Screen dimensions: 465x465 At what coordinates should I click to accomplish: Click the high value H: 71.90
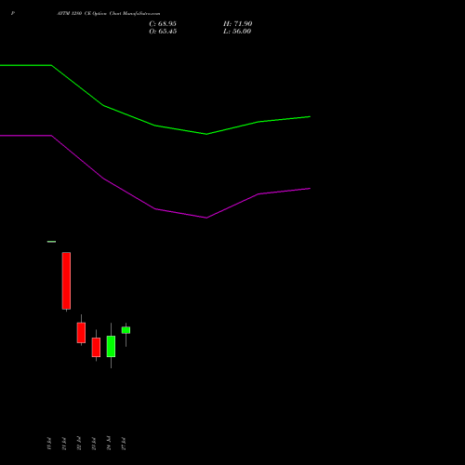pyautogui.click(x=238, y=24)
